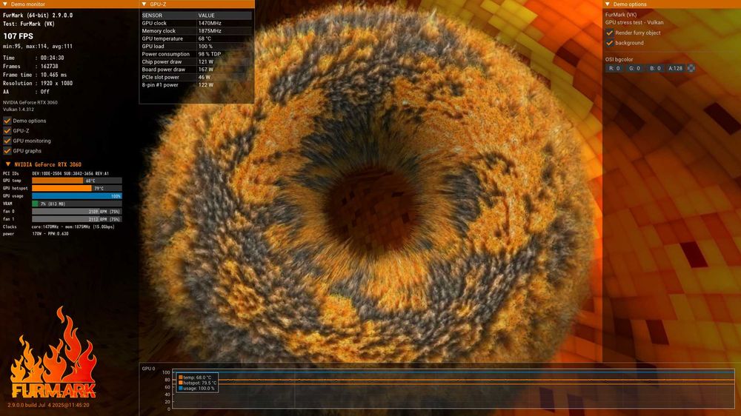Click the VRAM 7% usage bar
This screenshot has height=416, width=741.
click(77, 204)
